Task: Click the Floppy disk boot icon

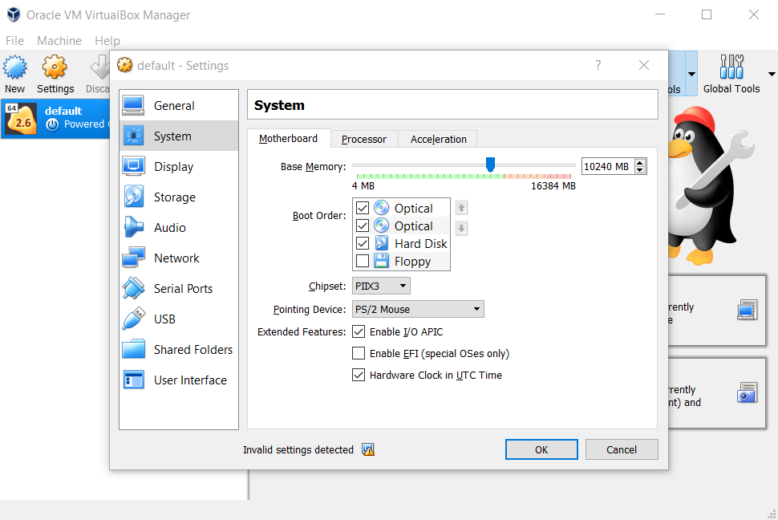Action: coord(381,261)
